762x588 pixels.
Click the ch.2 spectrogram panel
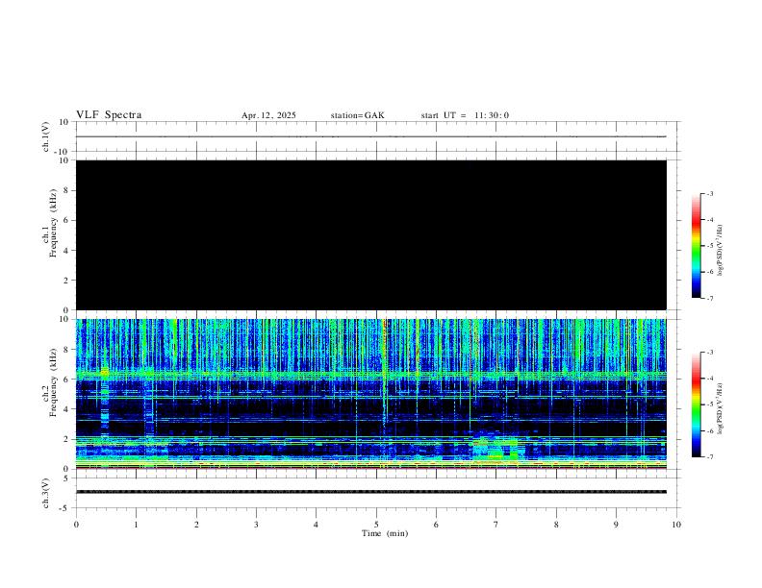pyautogui.click(x=371, y=394)
